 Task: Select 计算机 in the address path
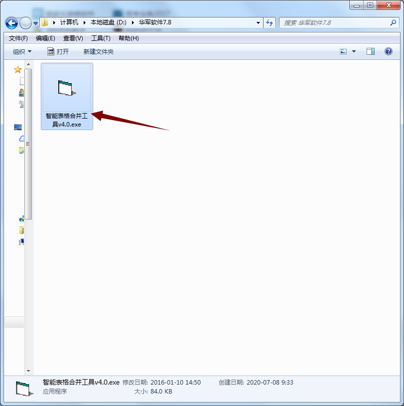point(69,22)
